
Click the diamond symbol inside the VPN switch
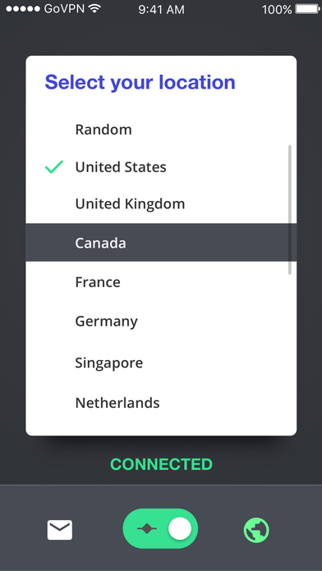[x=147, y=529]
